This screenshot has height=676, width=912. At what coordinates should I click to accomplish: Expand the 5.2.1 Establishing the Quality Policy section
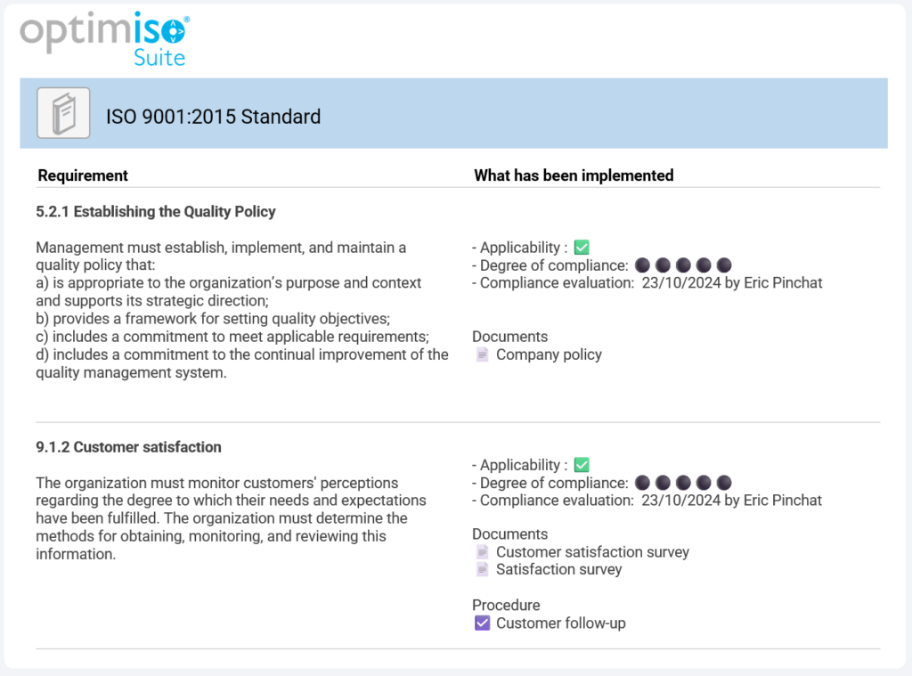click(x=156, y=211)
